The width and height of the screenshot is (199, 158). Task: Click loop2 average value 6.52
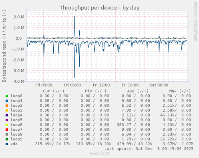pyautogui.click(x=127, y=106)
